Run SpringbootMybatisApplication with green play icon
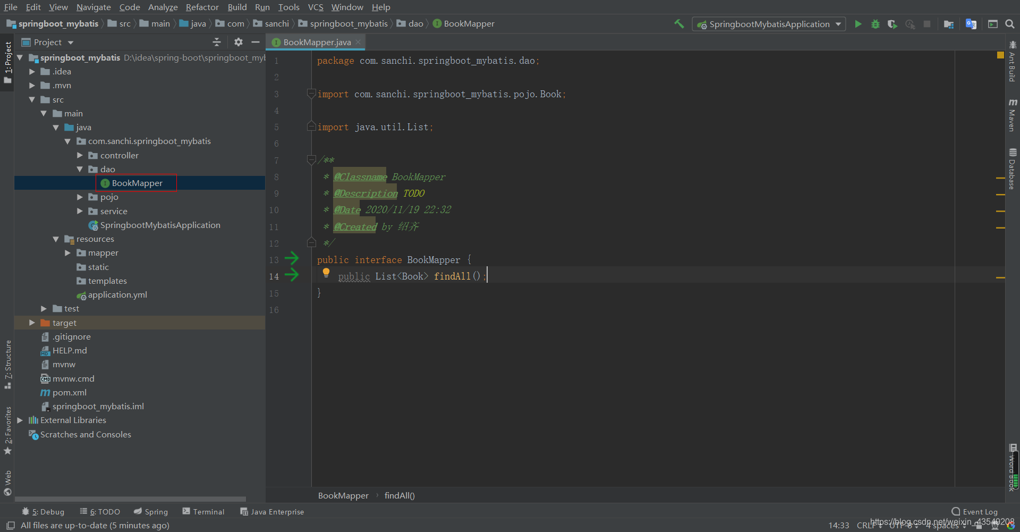The image size is (1020, 532). (858, 24)
